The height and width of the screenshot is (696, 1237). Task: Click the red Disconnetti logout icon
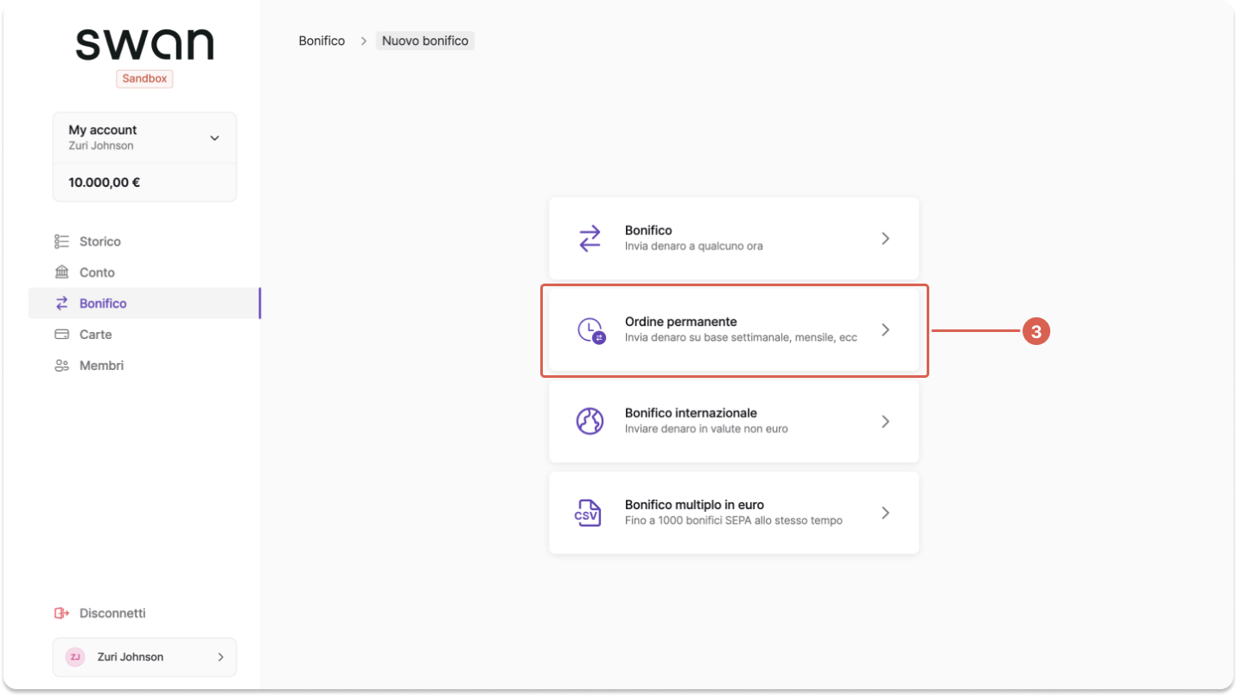point(61,613)
